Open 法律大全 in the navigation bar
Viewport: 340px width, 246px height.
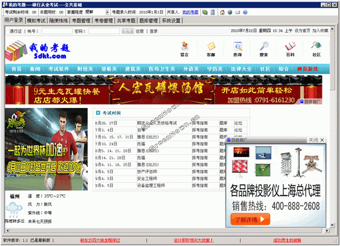(241, 69)
